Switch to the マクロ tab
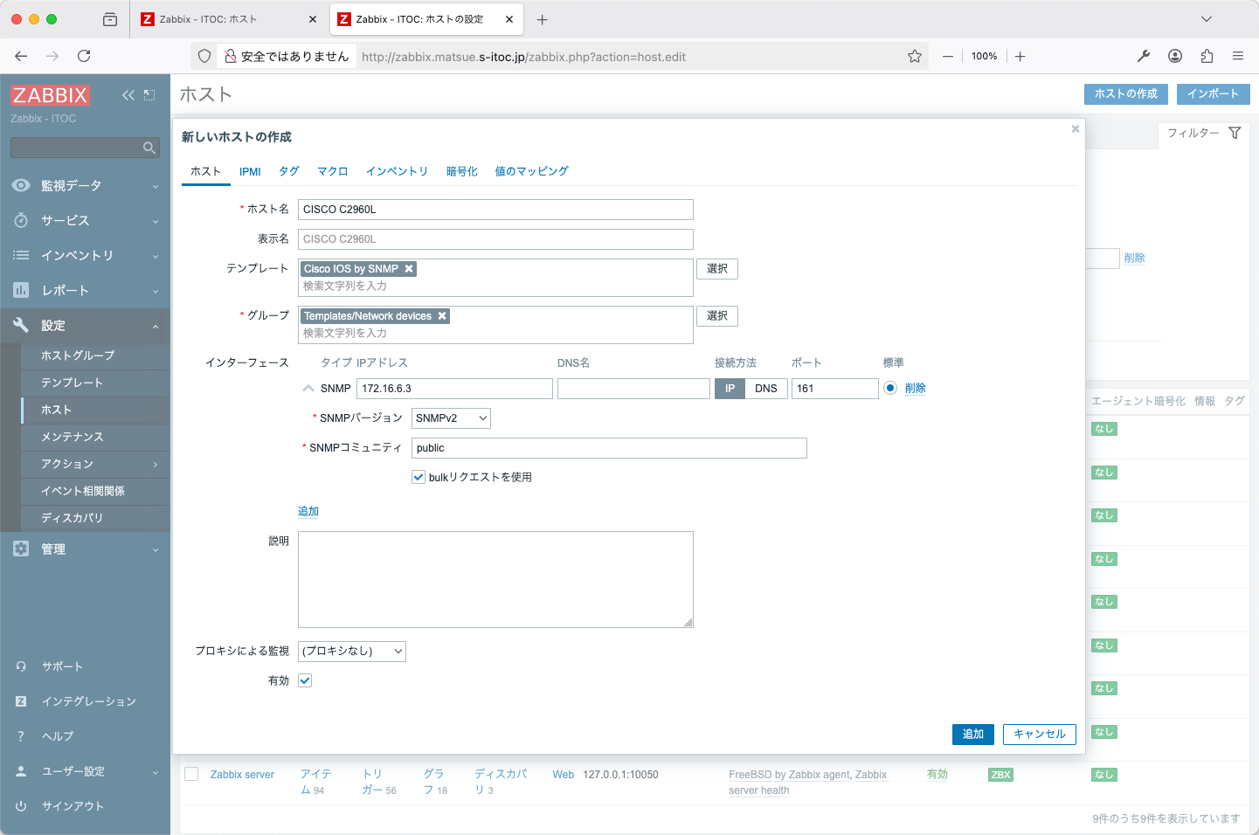This screenshot has height=835, width=1259. click(x=333, y=171)
